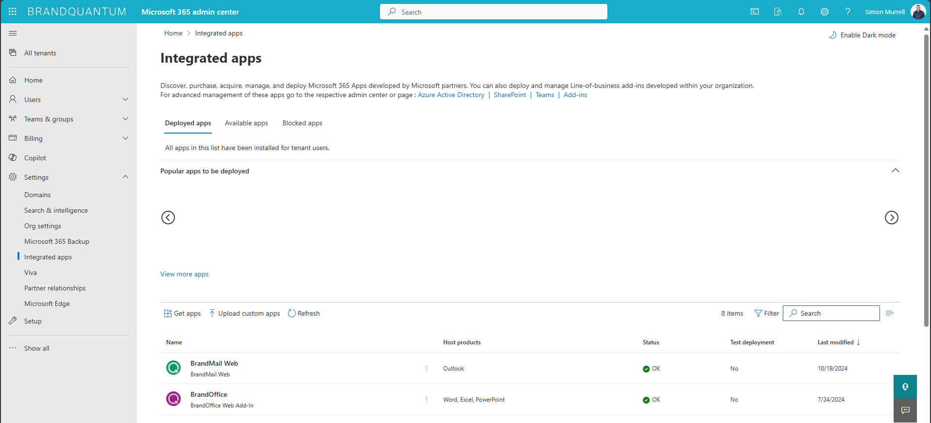
Task: Sort by the Last modified column
Action: tap(839, 342)
